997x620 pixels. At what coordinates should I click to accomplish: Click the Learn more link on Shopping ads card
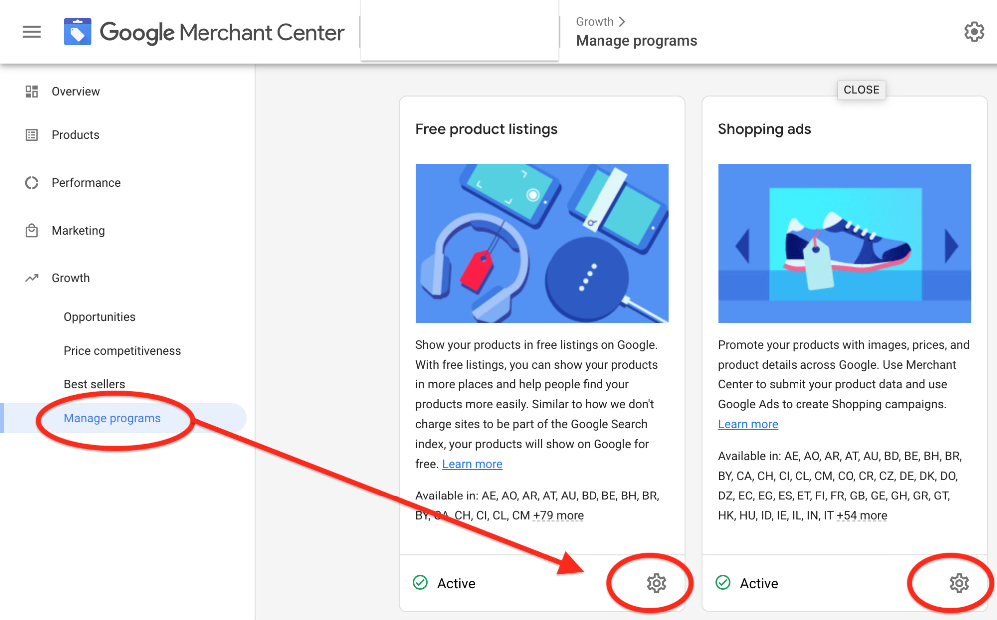[x=747, y=424]
